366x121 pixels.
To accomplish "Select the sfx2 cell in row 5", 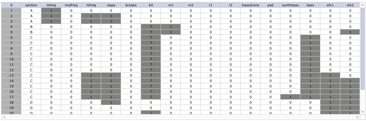I will (350, 32).
